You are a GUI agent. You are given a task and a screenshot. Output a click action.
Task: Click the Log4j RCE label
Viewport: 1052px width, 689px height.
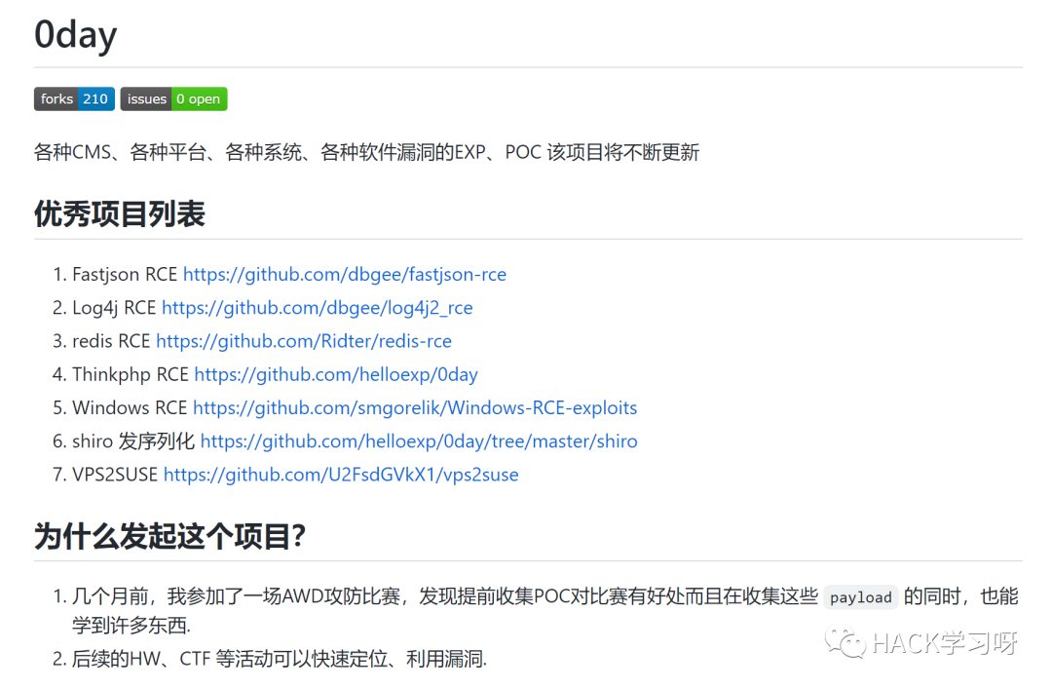click(x=114, y=308)
